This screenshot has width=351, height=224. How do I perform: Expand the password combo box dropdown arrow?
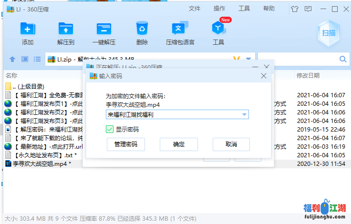coord(245,115)
